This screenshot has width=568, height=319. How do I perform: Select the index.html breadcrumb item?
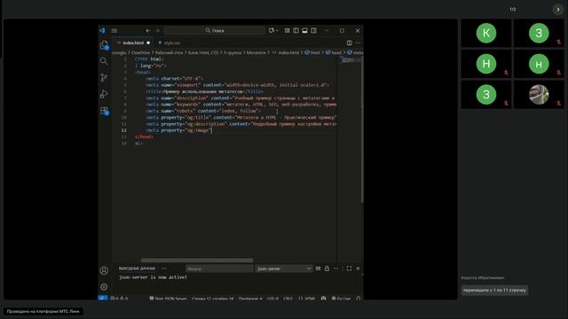286,53
